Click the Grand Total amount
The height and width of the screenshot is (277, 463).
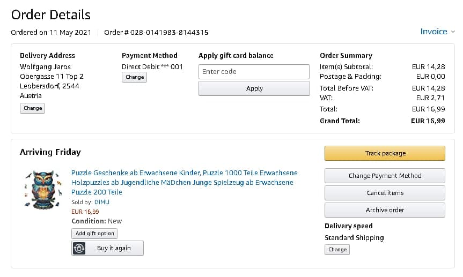point(428,121)
